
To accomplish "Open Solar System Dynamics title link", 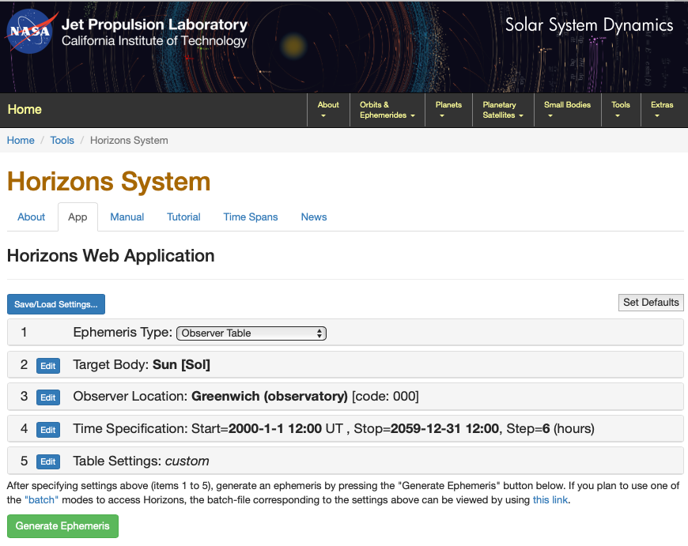I will click(x=589, y=25).
